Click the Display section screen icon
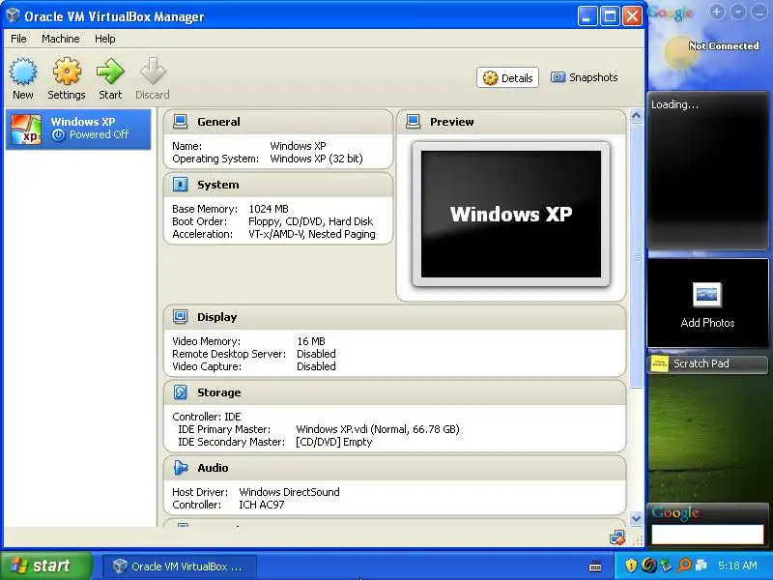The width and height of the screenshot is (773, 580). coord(181,317)
